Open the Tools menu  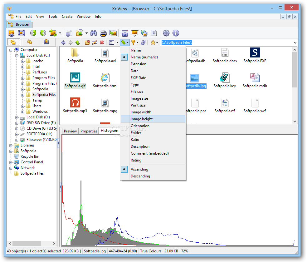click(x=53, y=17)
